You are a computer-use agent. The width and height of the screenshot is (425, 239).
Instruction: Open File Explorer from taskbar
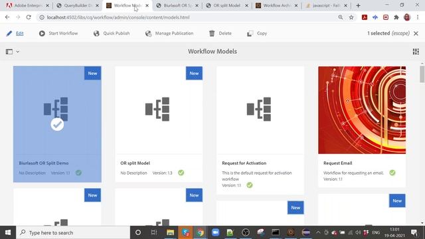click(170, 232)
